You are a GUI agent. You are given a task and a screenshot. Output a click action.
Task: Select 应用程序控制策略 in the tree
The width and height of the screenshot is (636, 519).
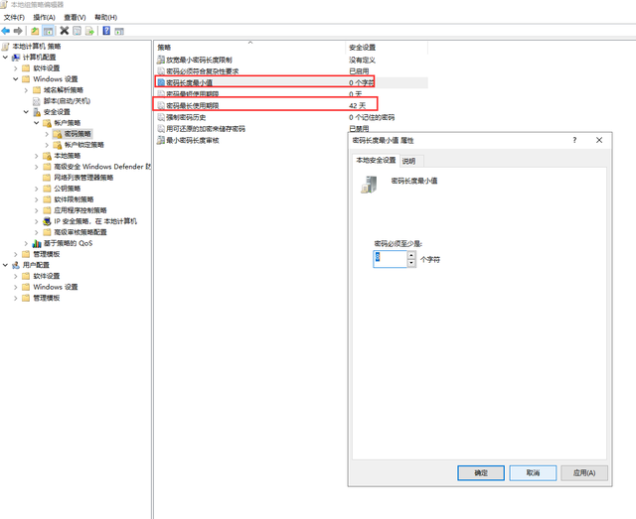point(80,210)
